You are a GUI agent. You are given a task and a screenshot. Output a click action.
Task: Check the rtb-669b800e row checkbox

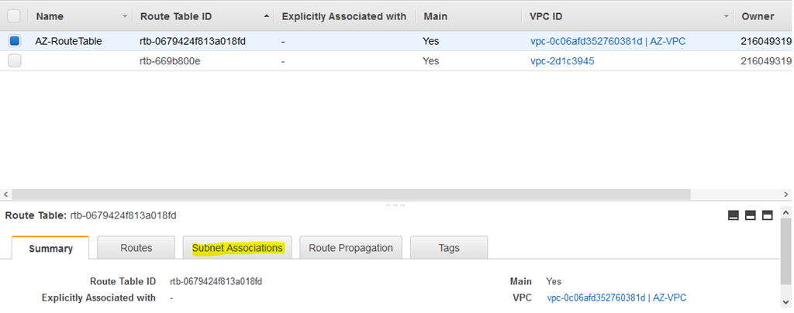(x=15, y=60)
